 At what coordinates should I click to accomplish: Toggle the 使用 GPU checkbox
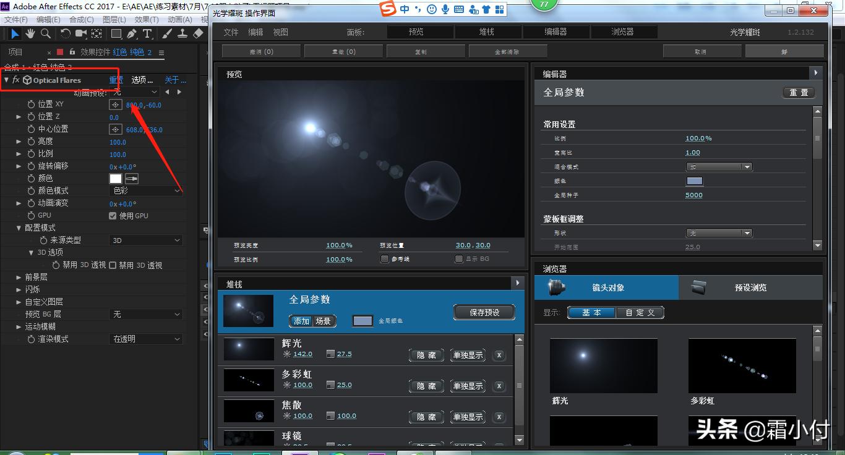coord(113,216)
